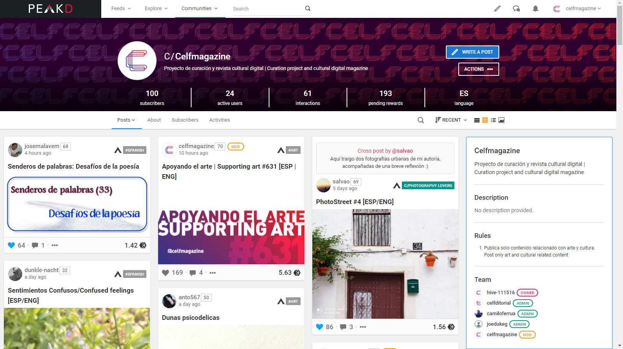Screen dimensions: 623x349
Task: Open comments on Senderos de palabras post
Action: [x=35, y=245]
